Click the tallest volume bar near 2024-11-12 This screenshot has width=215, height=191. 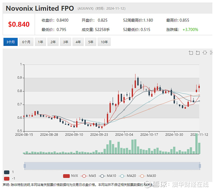pyautogui.click(x=196, y=144)
